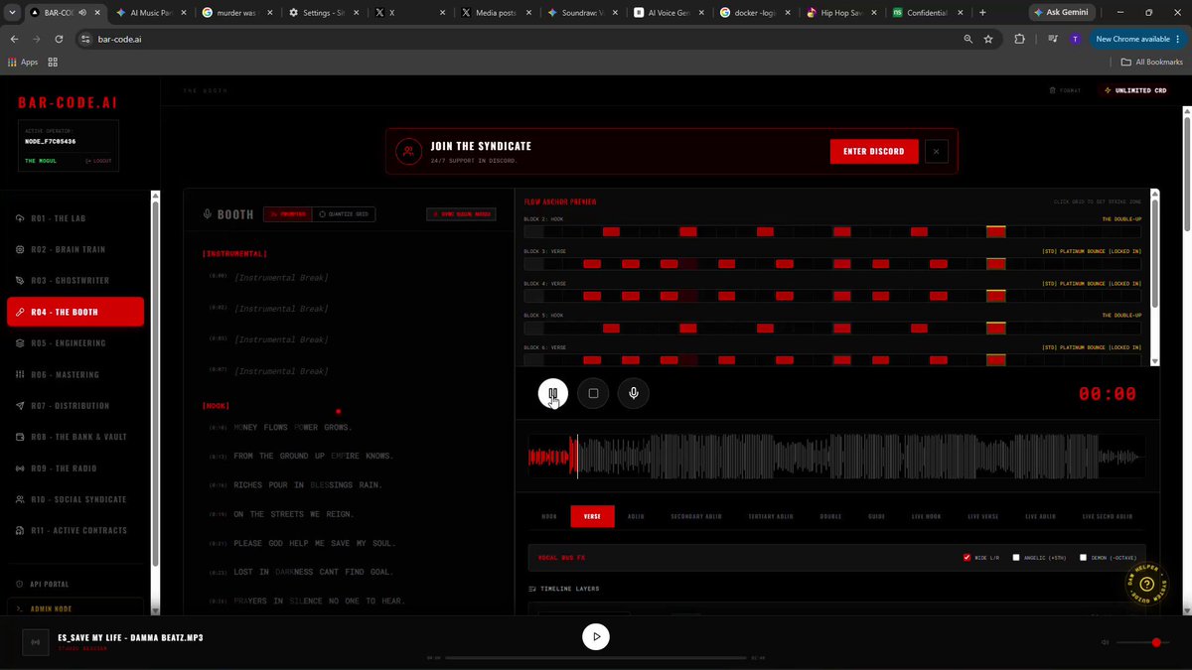
Task: Close the Join the Syndicate banner
Action: [936, 151]
